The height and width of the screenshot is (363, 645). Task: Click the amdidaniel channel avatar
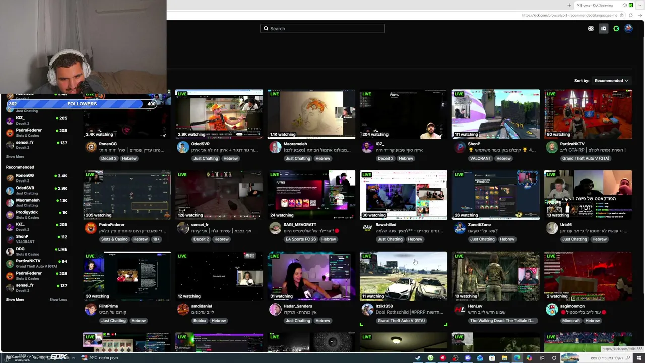[183, 309]
